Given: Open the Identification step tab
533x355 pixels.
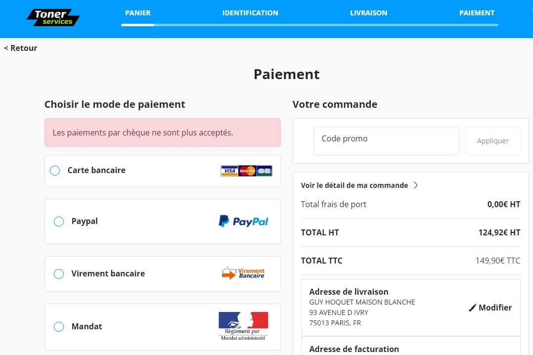Looking at the screenshot, I should [x=250, y=13].
